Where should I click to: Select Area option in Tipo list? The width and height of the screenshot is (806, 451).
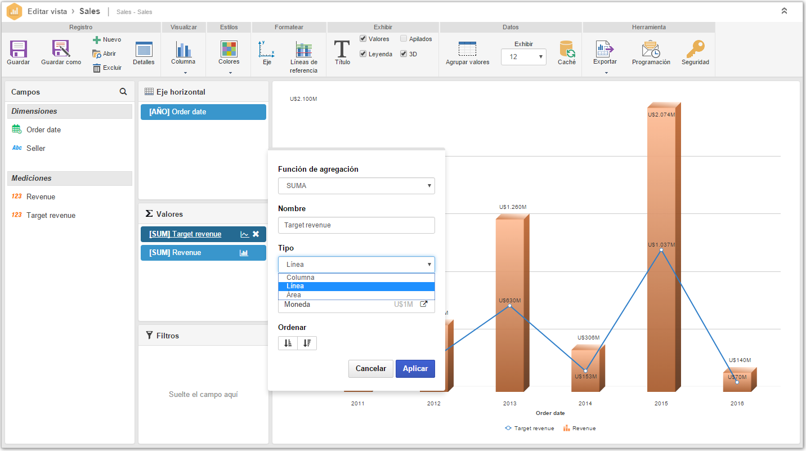tap(356, 295)
